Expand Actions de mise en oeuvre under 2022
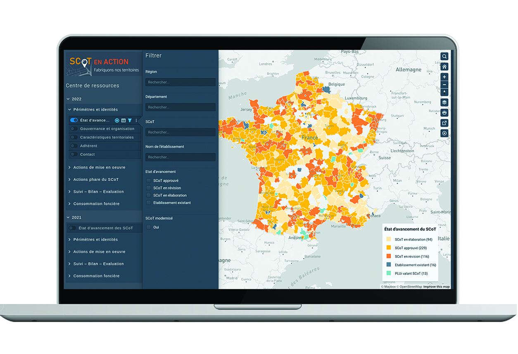 [99, 167]
